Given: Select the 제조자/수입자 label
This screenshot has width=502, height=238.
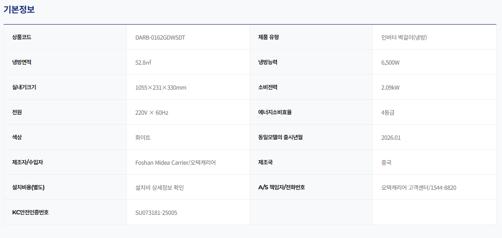Looking at the screenshot, I should point(27,162).
